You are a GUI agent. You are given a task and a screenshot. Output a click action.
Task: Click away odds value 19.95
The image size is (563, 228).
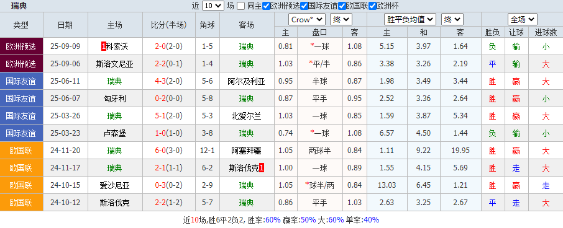tap(460, 151)
